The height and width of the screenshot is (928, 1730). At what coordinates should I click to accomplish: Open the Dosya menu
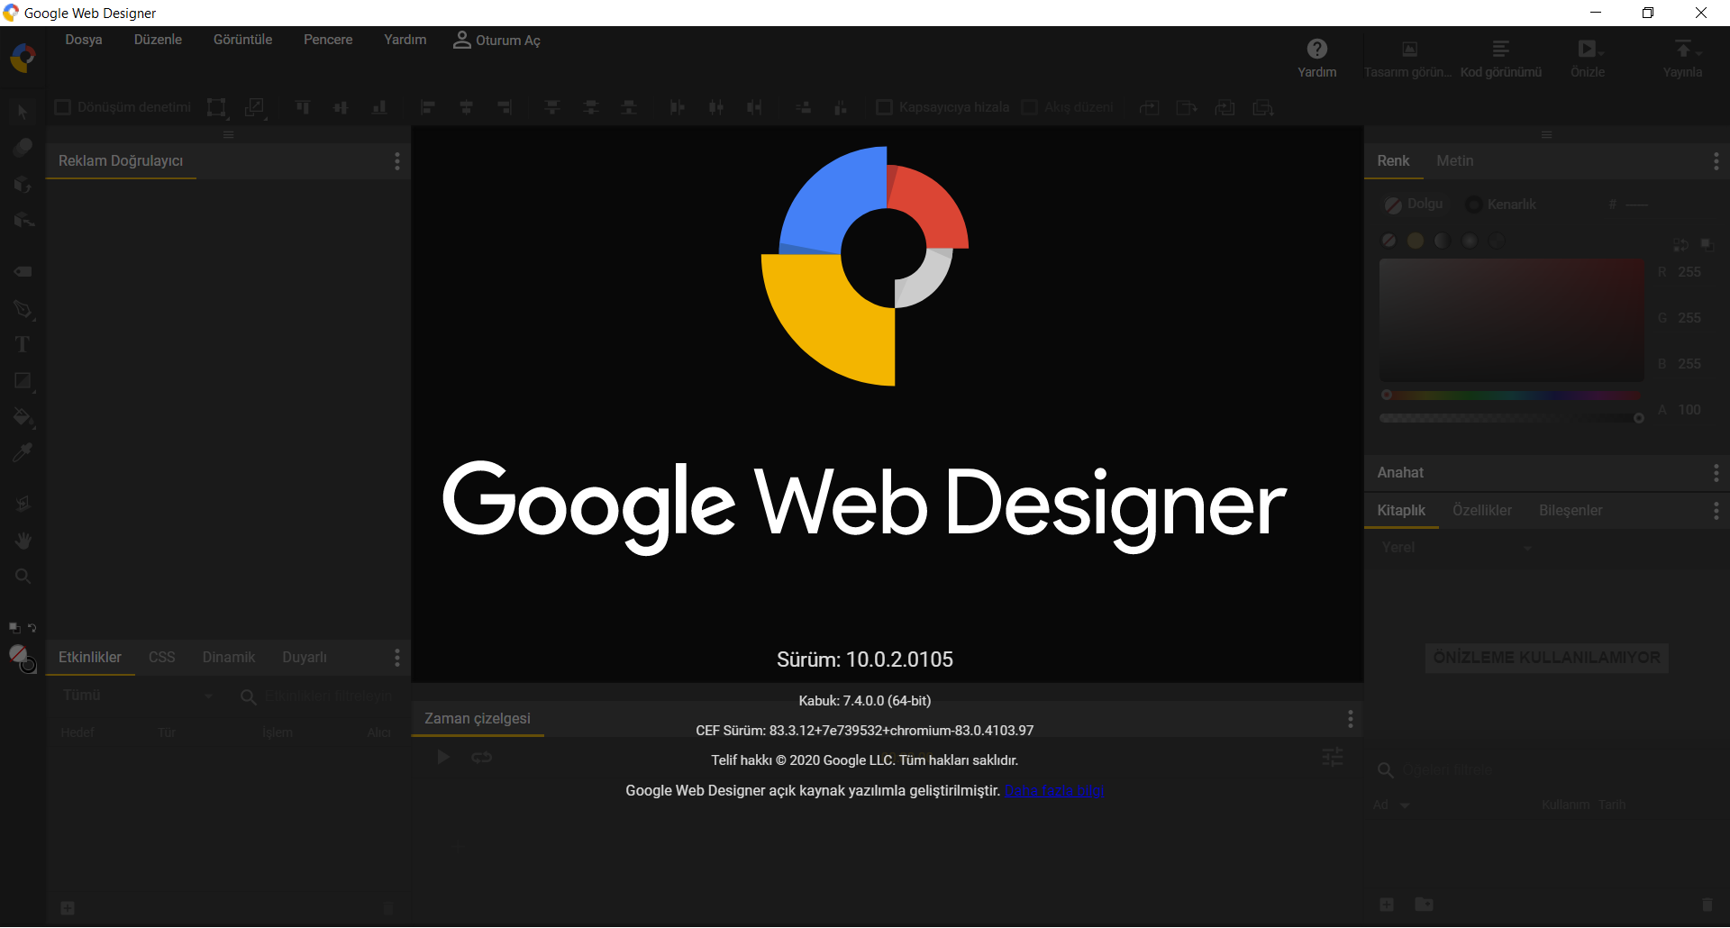point(83,40)
